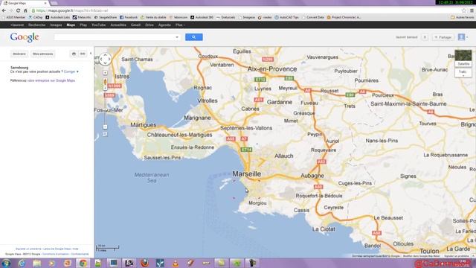Click the Aix-en-Provence label on map
476x268 pixels.
coord(272,69)
